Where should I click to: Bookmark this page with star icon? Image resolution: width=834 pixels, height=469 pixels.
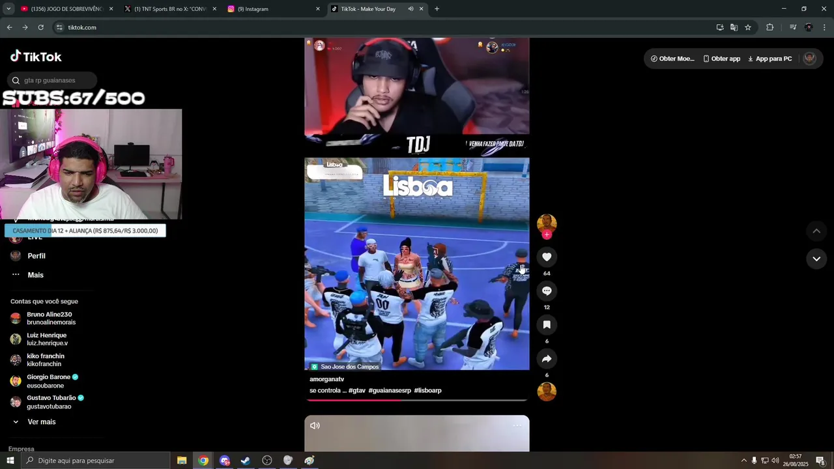click(748, 27)
